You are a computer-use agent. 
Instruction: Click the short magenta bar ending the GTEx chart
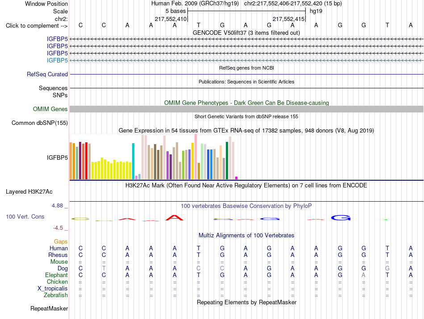coord(237,178)
